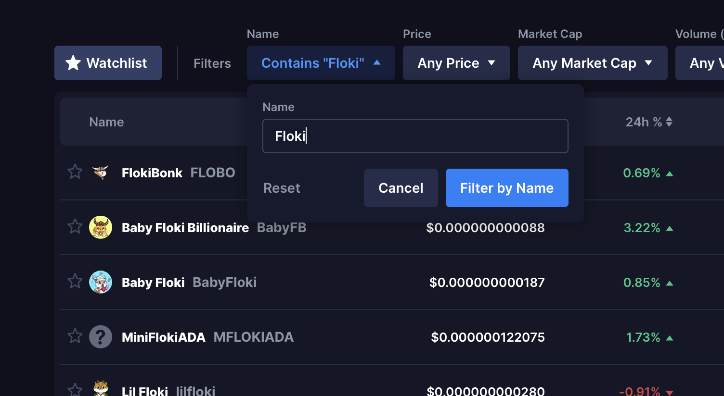Expand the Any Market Cap dropdown
This screenshot has width=724, height=396.
(x=593, y=63)
